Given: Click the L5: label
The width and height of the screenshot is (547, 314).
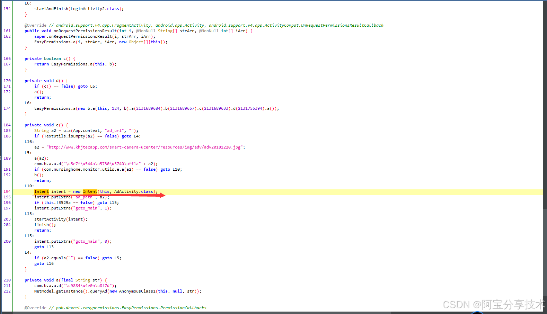Looking at the screenshot, I should click(28, 153).
